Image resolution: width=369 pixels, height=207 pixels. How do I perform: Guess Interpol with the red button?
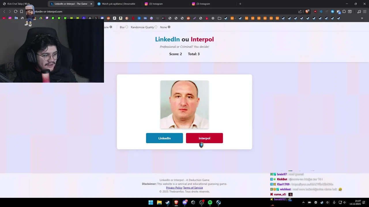pos(204,138)
